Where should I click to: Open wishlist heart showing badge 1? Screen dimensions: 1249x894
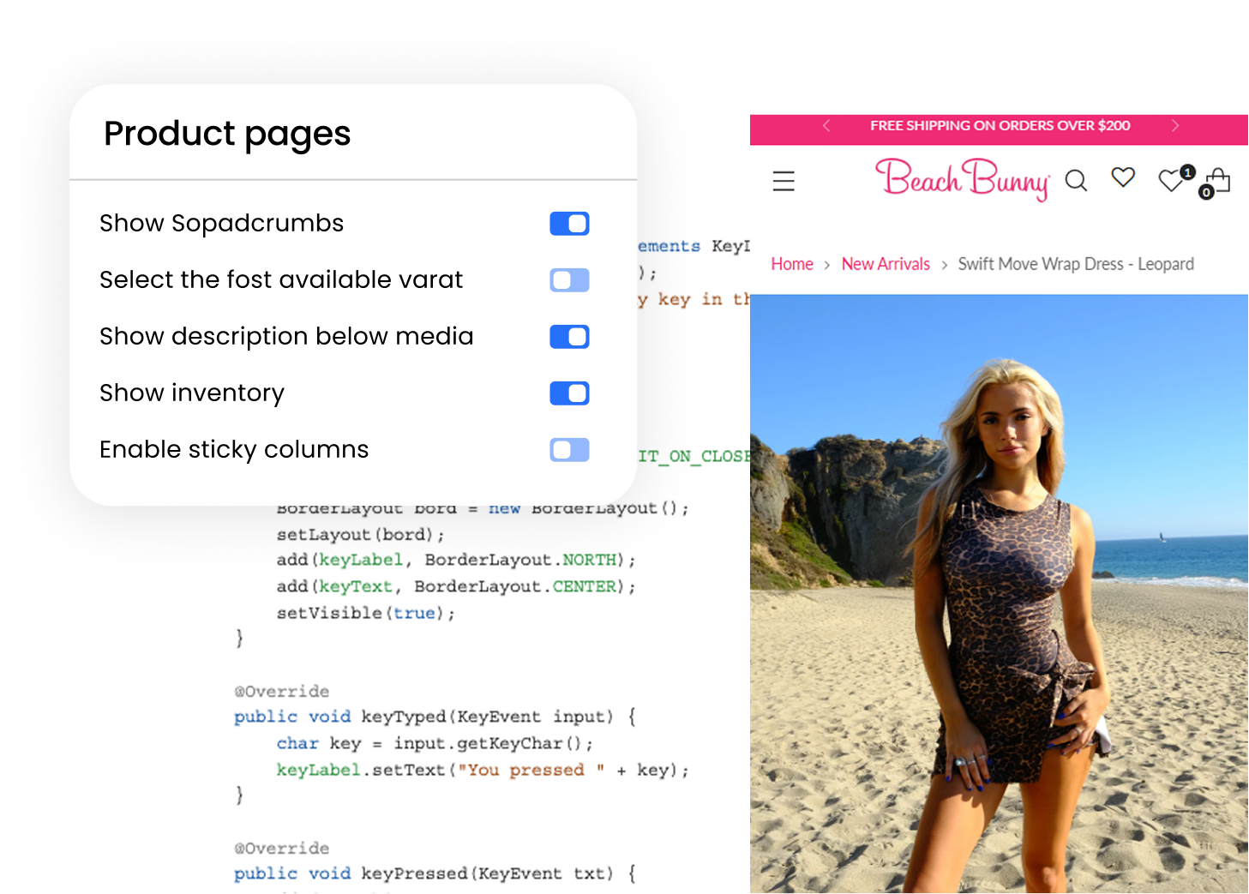[1171, 180]
